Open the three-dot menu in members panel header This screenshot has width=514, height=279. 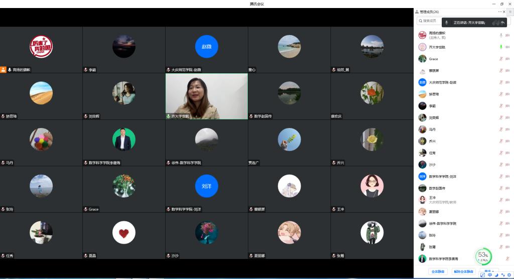500,12
